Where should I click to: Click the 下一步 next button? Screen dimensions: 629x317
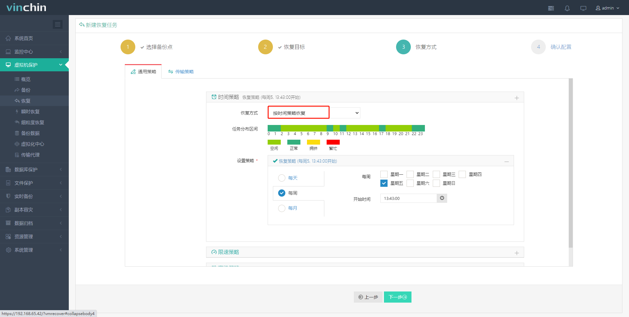[x=397, y=297]
